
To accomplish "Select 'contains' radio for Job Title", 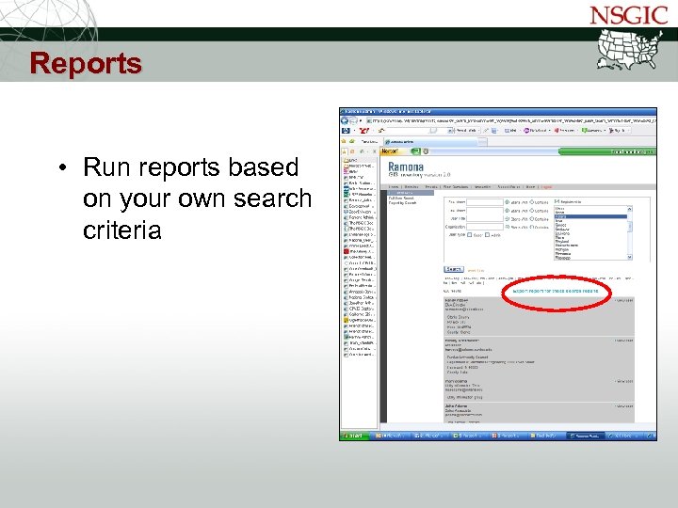I will click(531, 218).
